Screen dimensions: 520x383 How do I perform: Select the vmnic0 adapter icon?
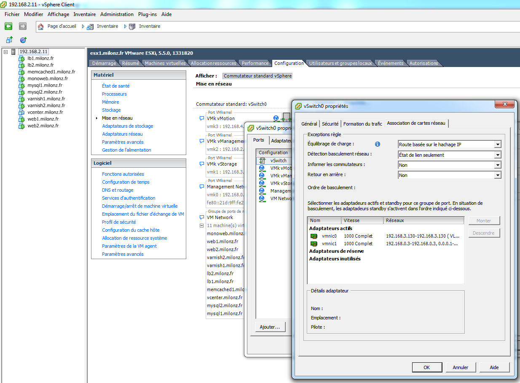[x=314, y=236]
